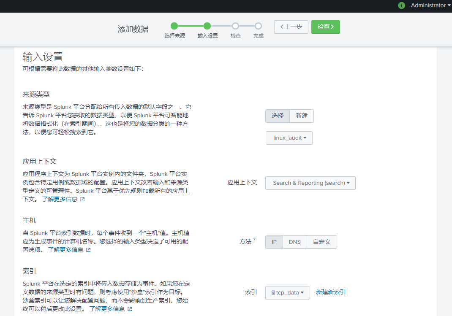The image size is (452, 316).
Task: Go back with the 上一步 button
Action: click(x=291, y=27)
